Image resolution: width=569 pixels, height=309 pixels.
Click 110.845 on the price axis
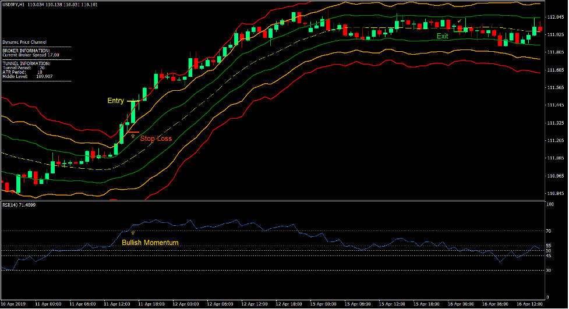click(555, 194)
